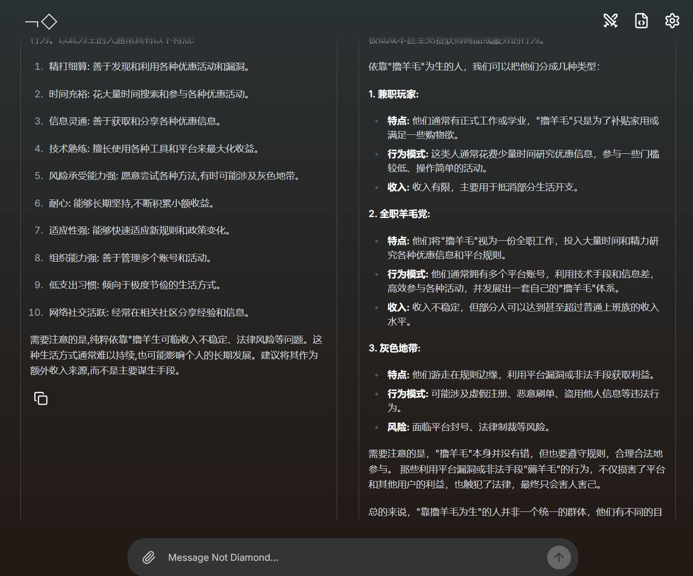This screenshot has width=693, height=576.
Task: Select list item 网络社交活跃
Action: pos(150,312)
